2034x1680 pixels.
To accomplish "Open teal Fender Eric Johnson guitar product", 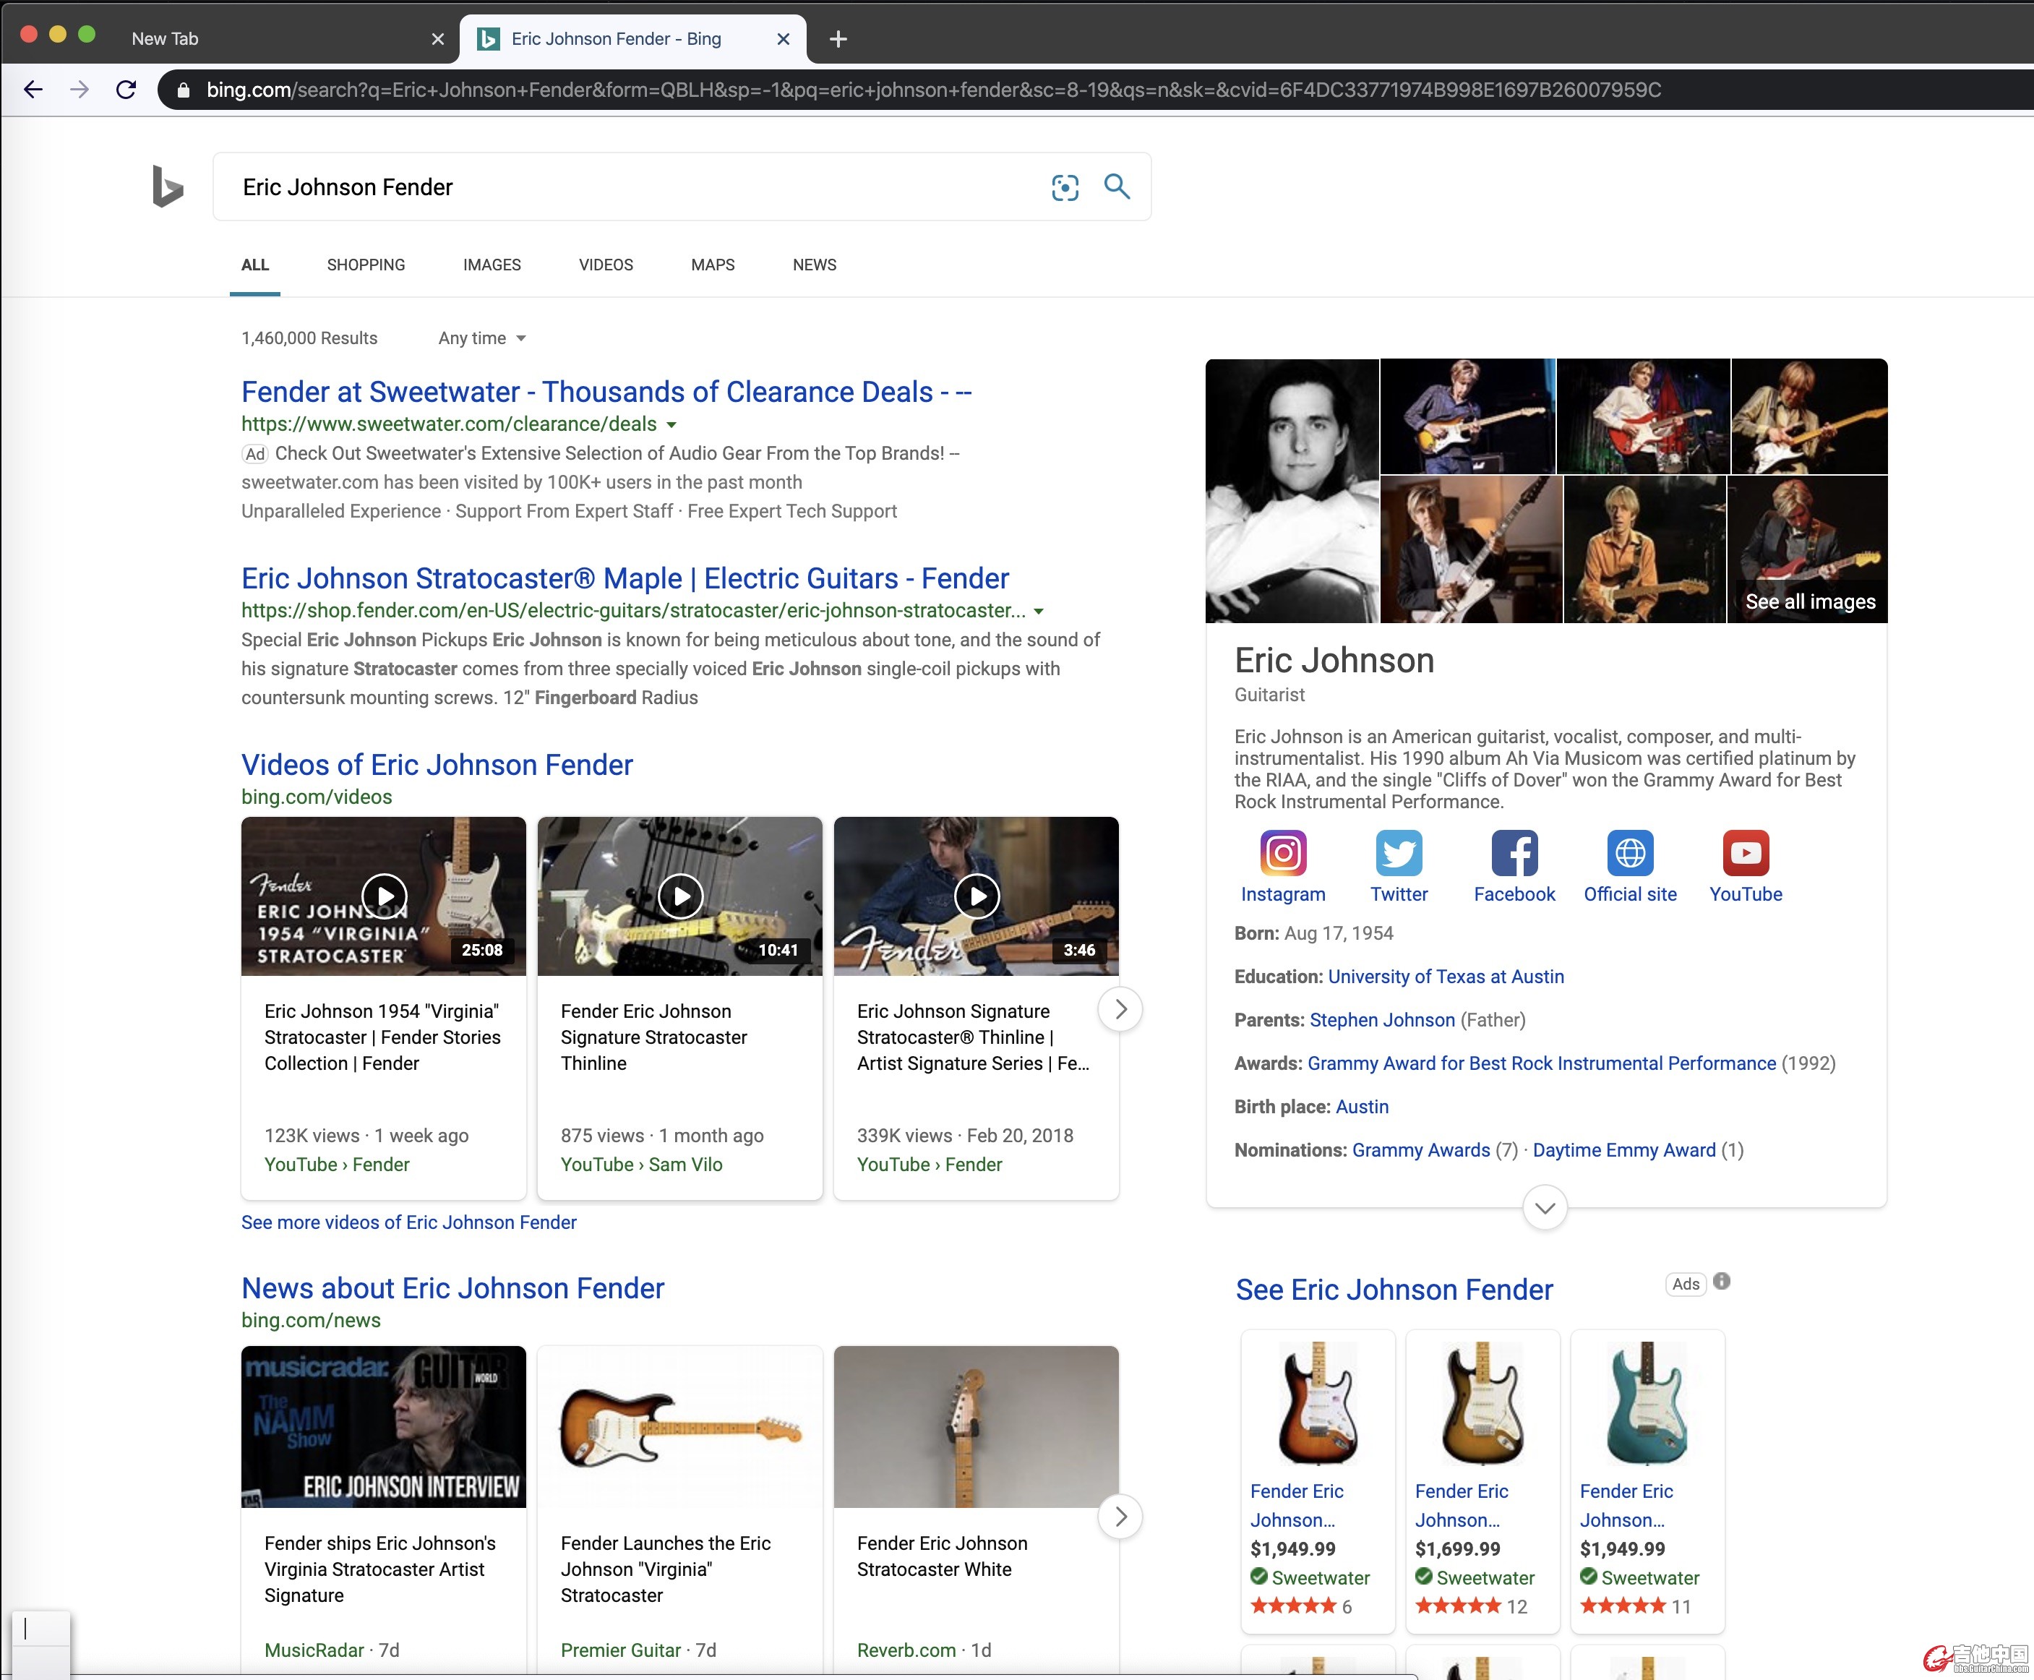I will [1647, 1480].
